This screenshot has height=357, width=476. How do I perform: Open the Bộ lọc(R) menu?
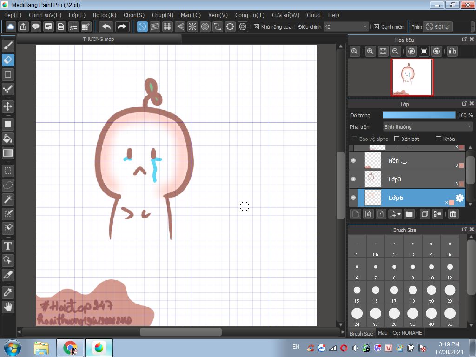[105, 15]
